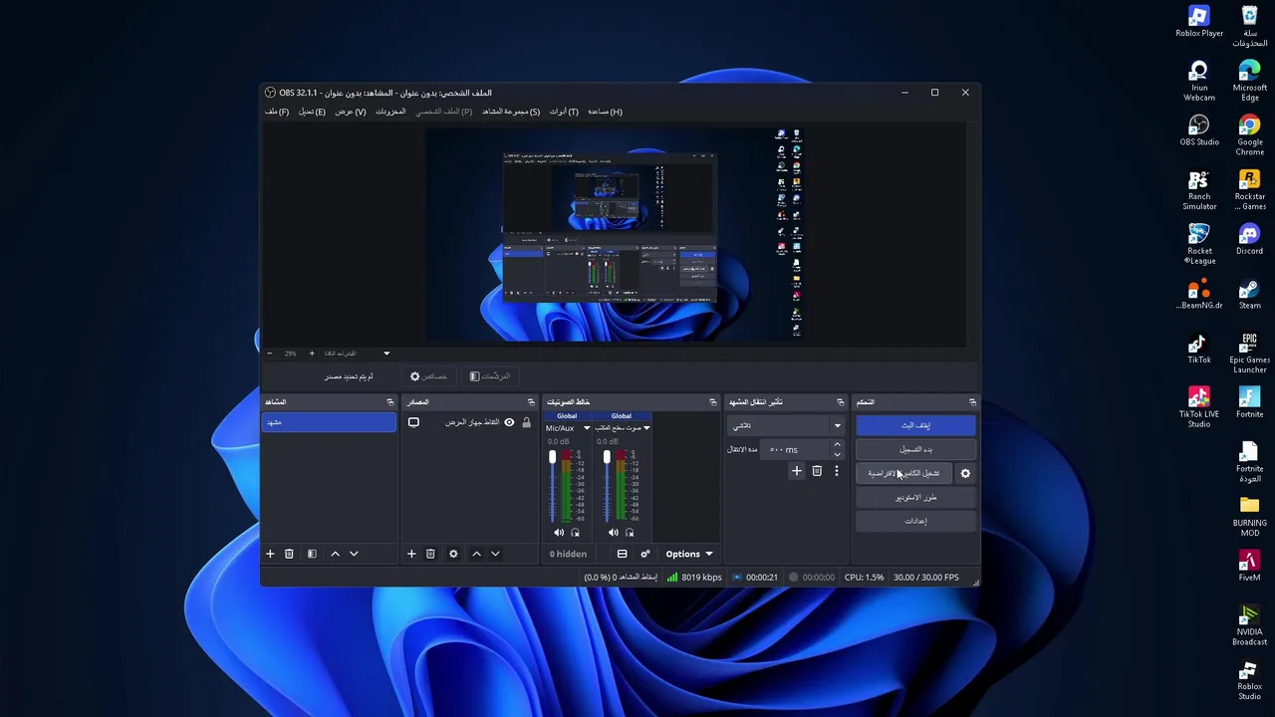Open the preview scaling dropdown arrow
Image resolution: width=1275 pixels, height=717 pixels.
pyautogui.click(x=386, y=354)
